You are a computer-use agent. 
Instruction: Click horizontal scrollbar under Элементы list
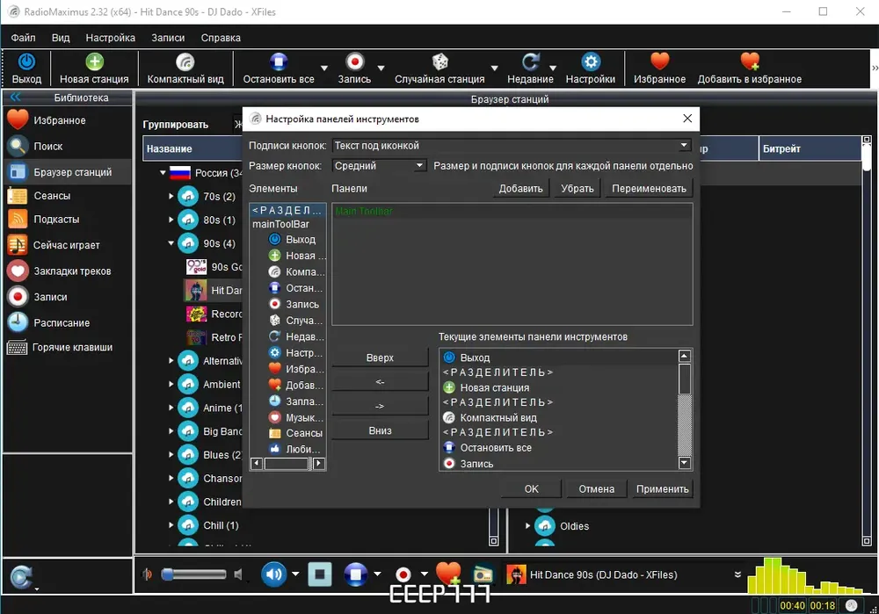[287, 463]
